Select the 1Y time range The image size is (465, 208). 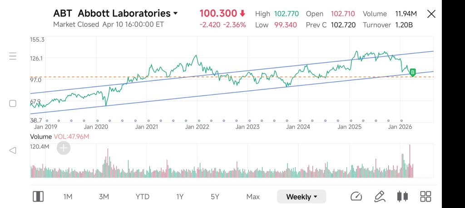180,197
